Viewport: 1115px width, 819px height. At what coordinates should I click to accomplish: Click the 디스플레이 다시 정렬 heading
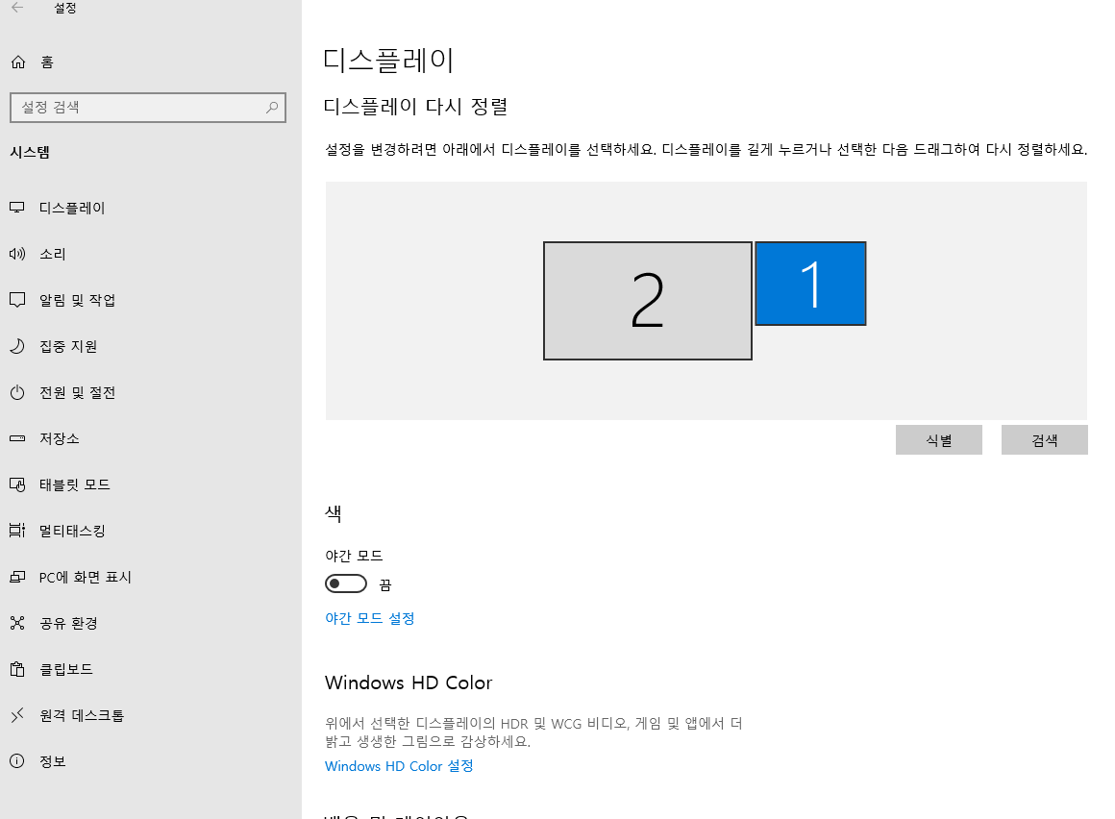pyautogui.click(x=416, y=107)
